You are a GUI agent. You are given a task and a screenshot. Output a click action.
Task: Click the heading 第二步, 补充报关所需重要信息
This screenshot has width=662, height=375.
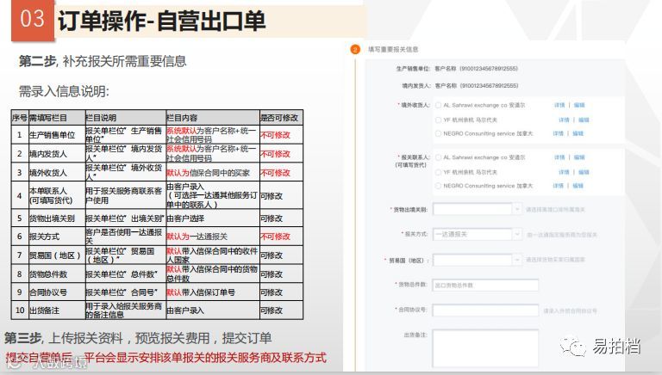click(103, 62)
